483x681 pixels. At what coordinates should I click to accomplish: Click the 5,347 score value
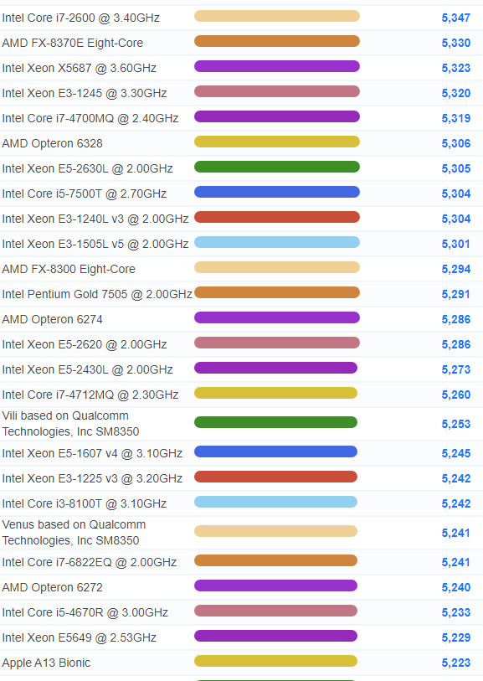point(455,18)
